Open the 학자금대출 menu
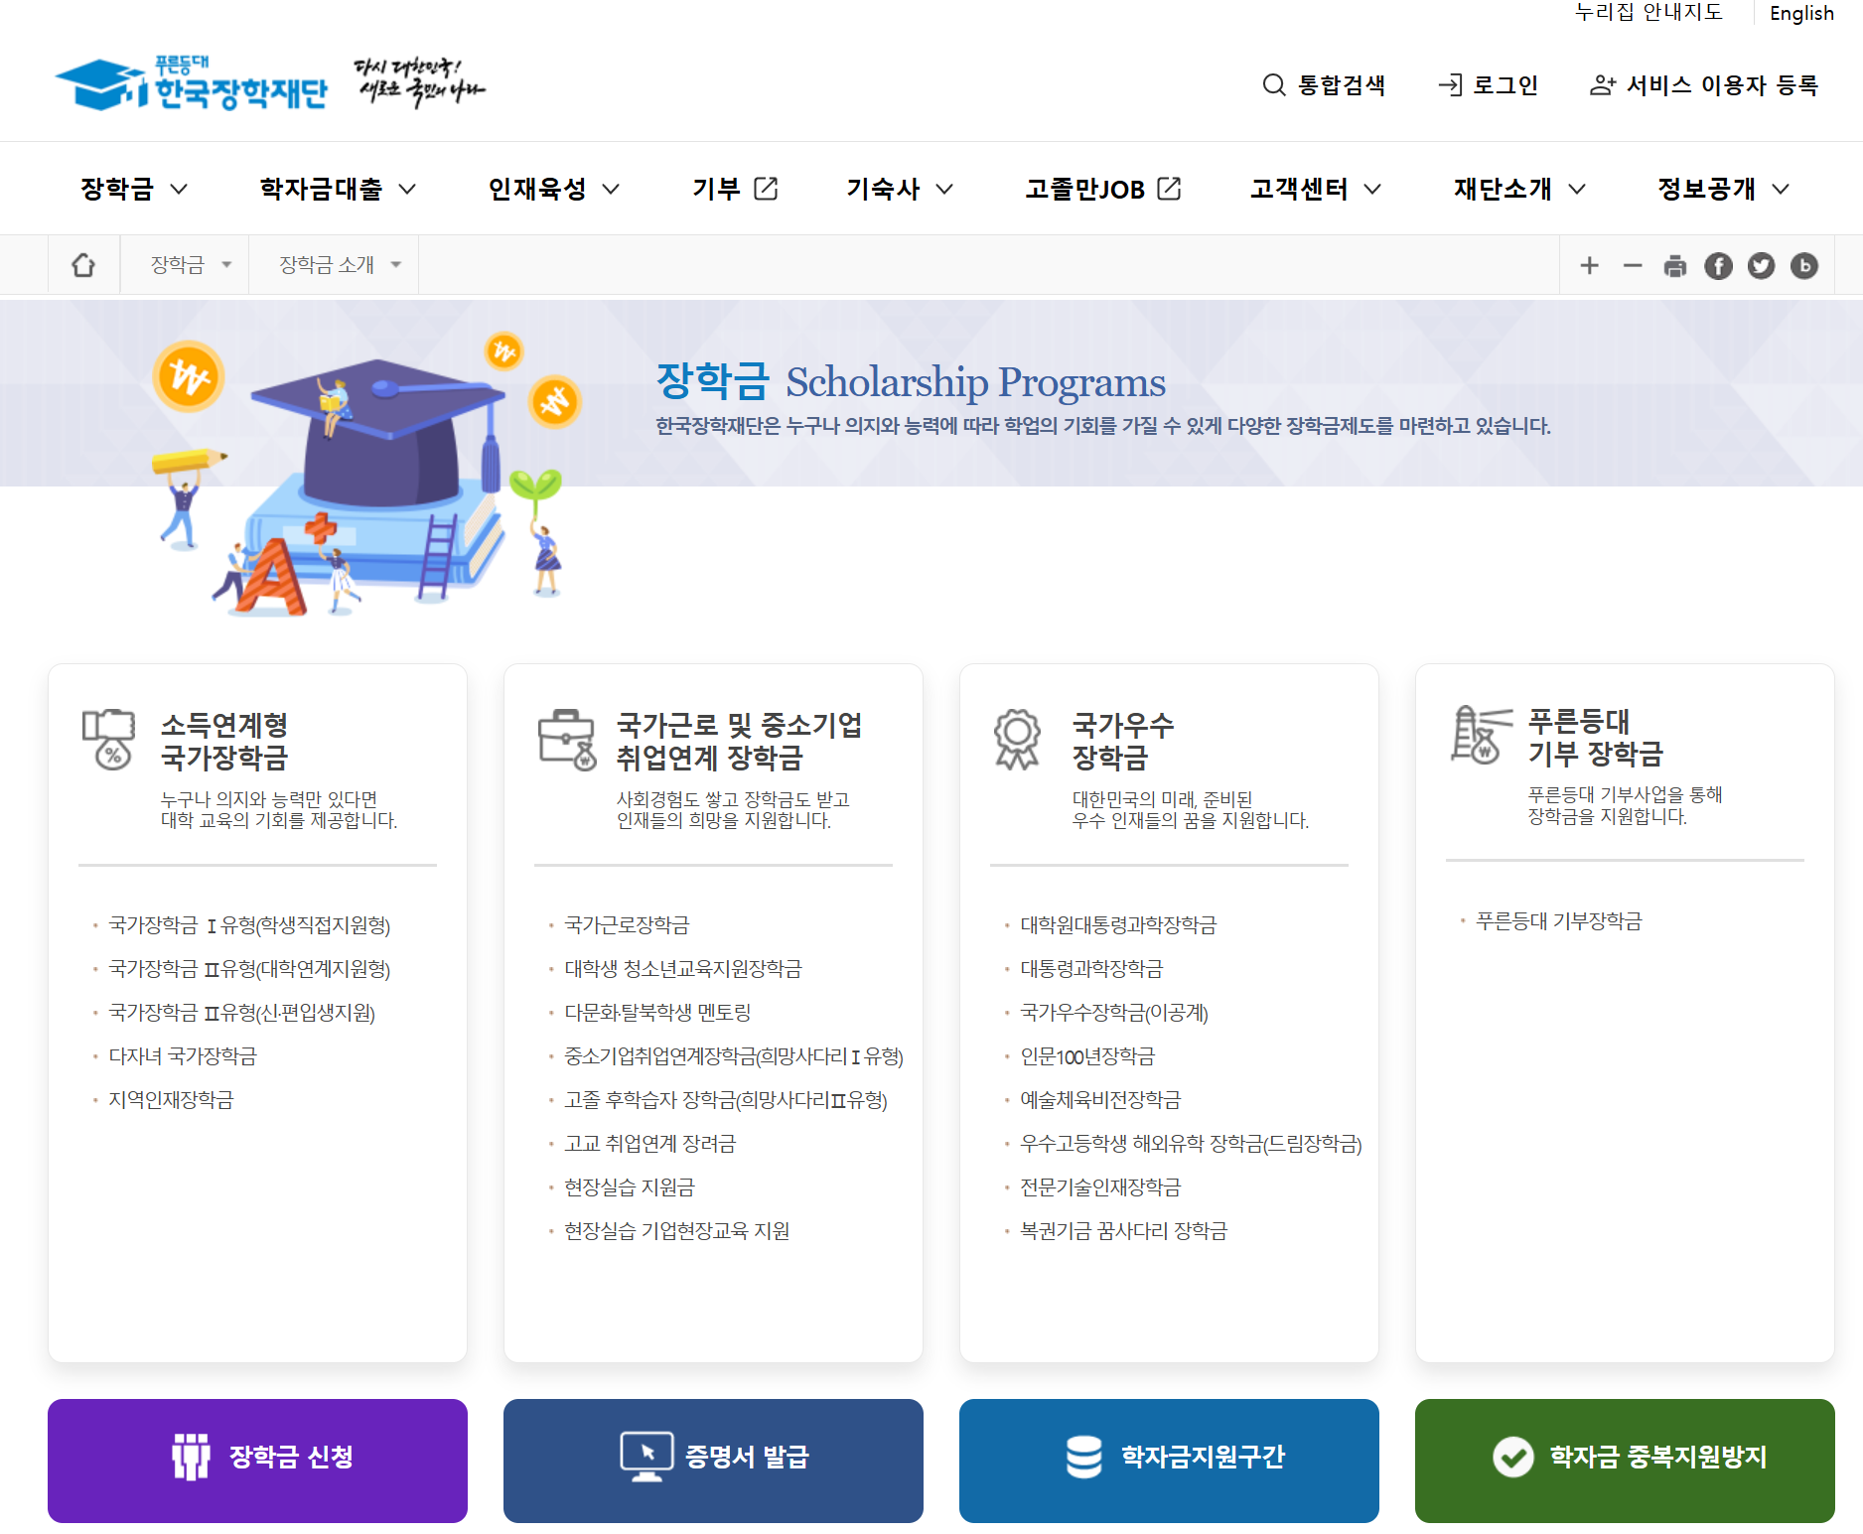This screenshot has width=1863, height=1534. [x=320, y=189]
